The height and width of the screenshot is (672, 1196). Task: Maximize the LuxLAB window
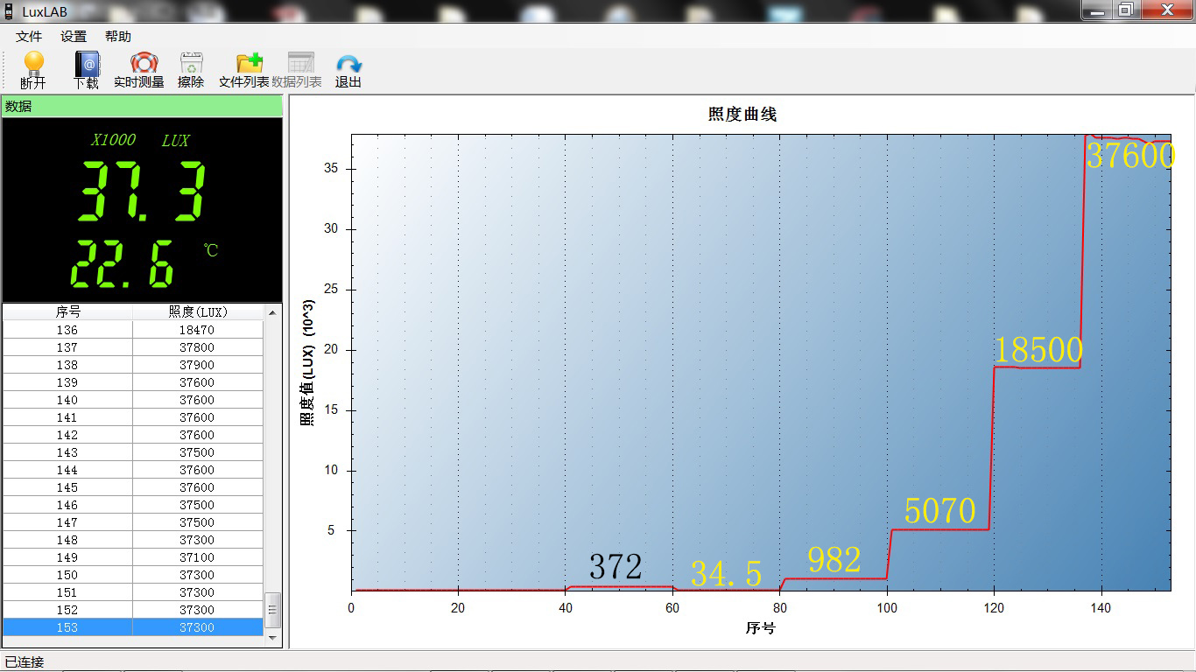pos(1126,10)
